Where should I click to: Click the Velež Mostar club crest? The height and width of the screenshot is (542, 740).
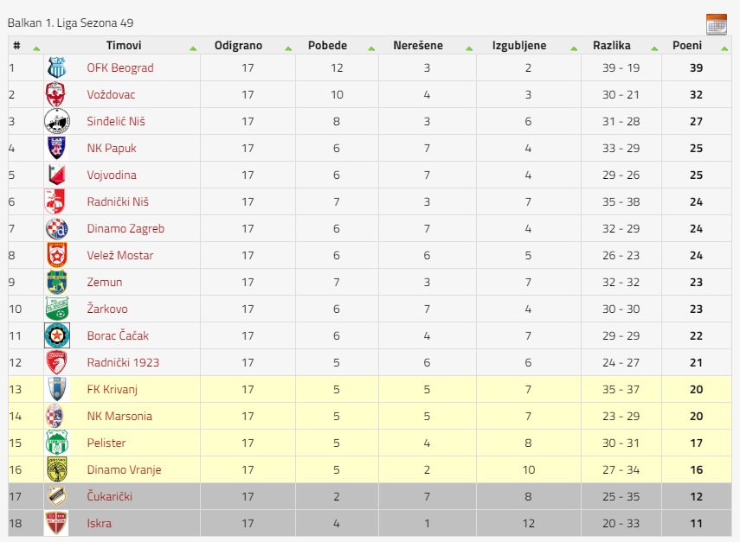(57, 255)
